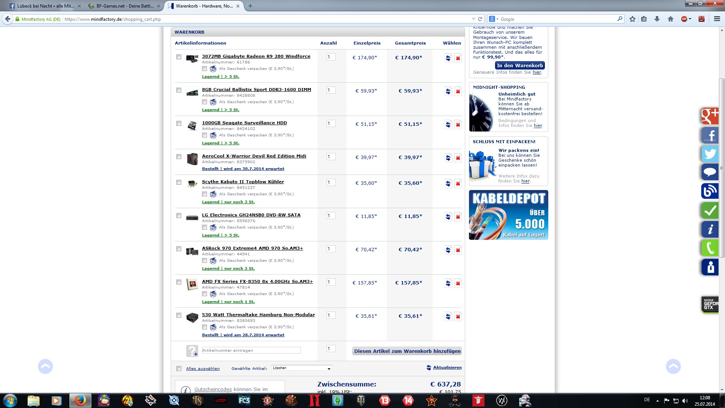Click the Firefox home button

671,19
